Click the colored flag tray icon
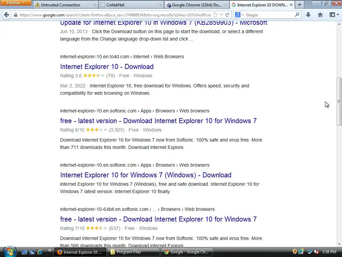 point(301,252)
